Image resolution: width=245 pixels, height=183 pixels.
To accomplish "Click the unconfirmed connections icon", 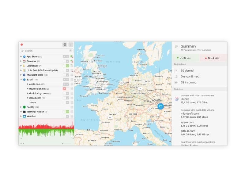I will 176,77.
